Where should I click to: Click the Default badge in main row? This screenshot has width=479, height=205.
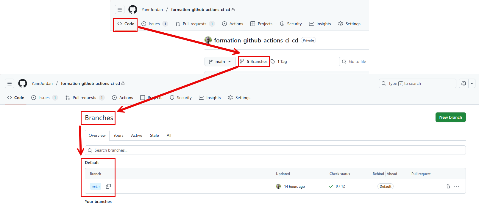(385, 186)
